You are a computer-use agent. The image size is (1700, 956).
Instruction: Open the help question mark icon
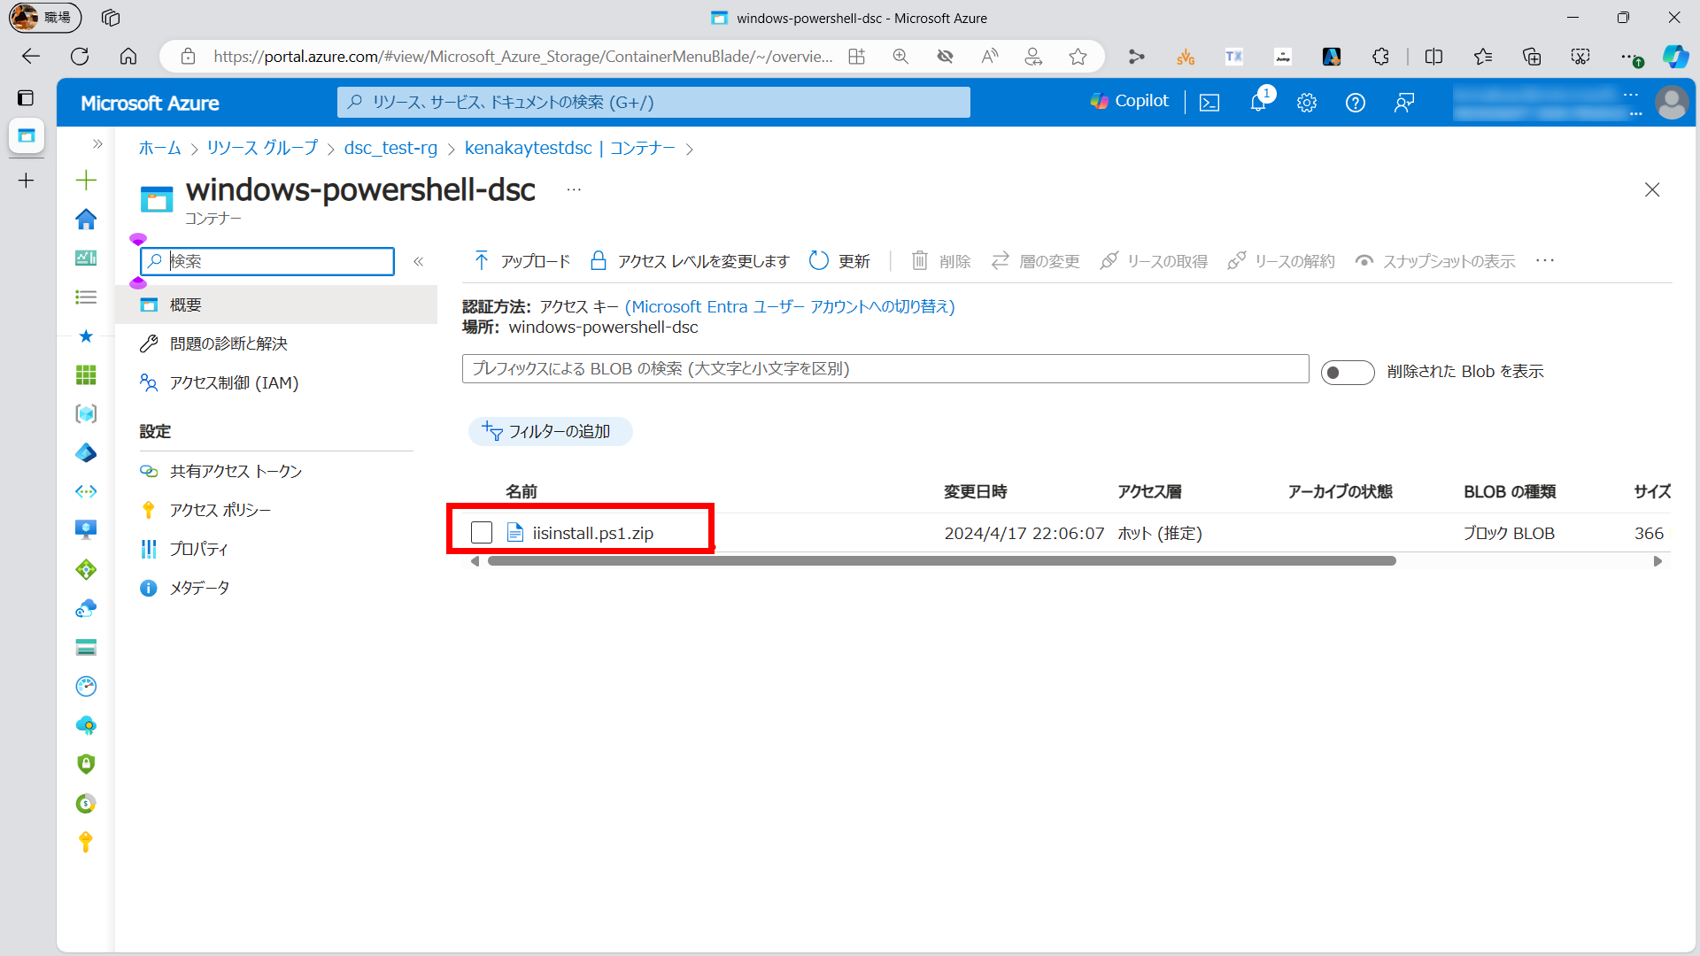[x=1355, y=103]
